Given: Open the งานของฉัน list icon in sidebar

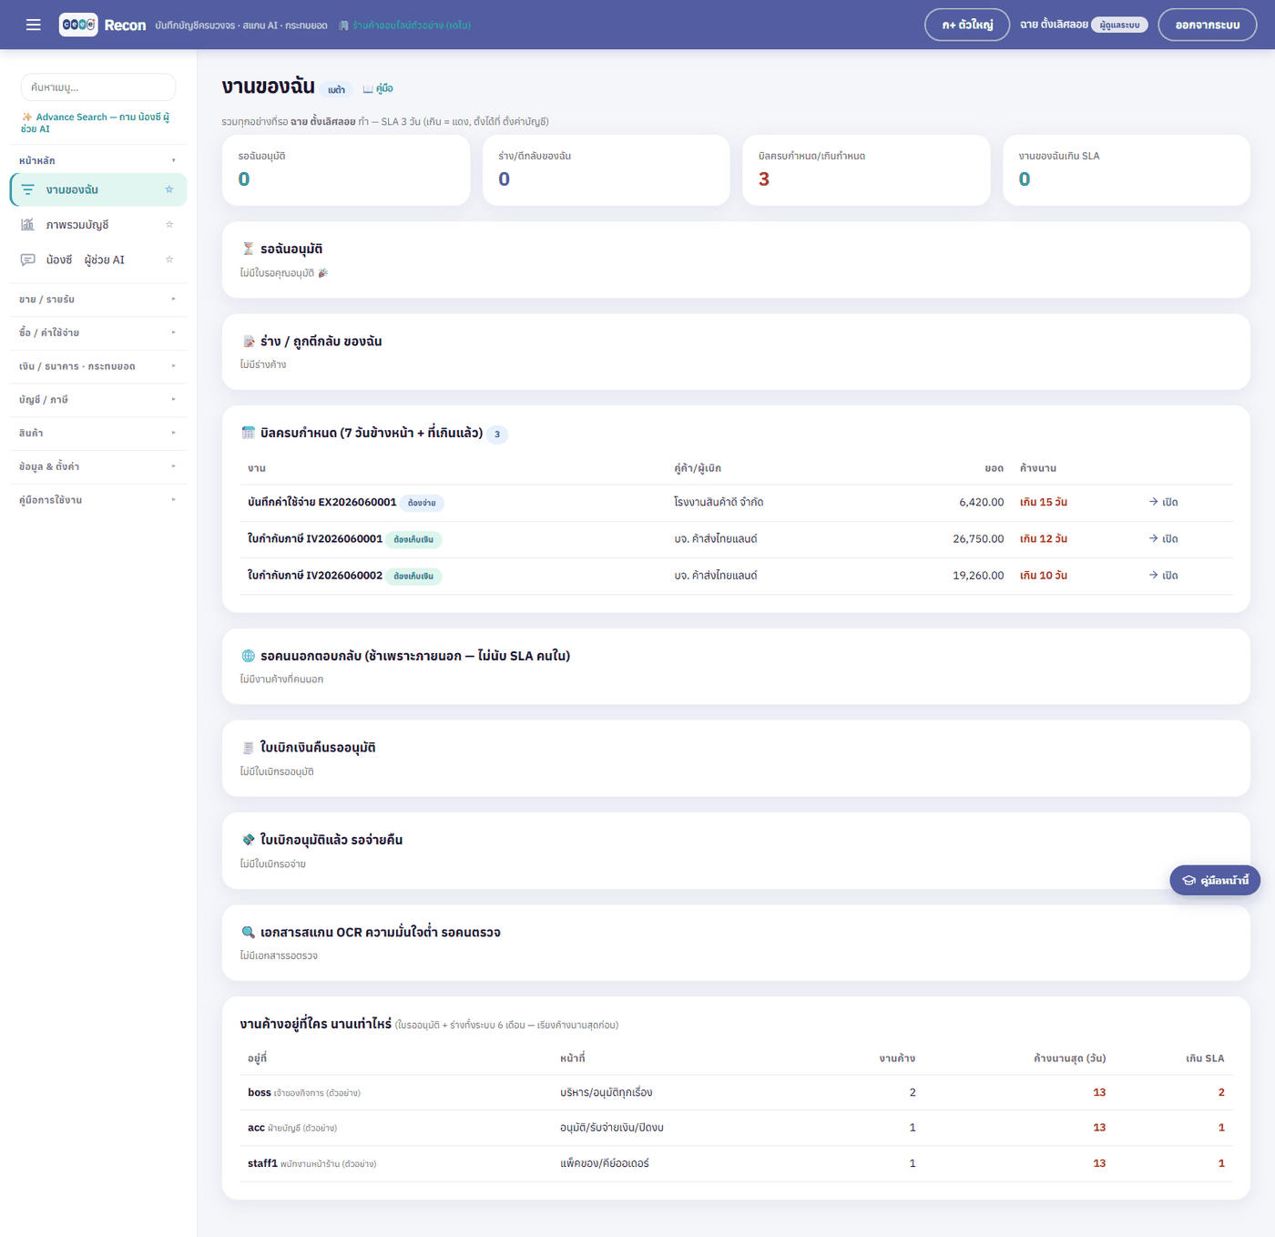Looking at the screenshot, I should [x=28, y=189].
